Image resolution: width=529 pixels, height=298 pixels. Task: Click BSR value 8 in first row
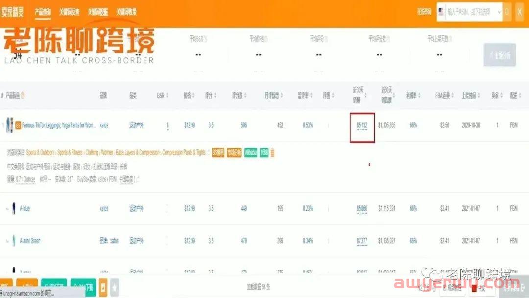click(168, 125)
